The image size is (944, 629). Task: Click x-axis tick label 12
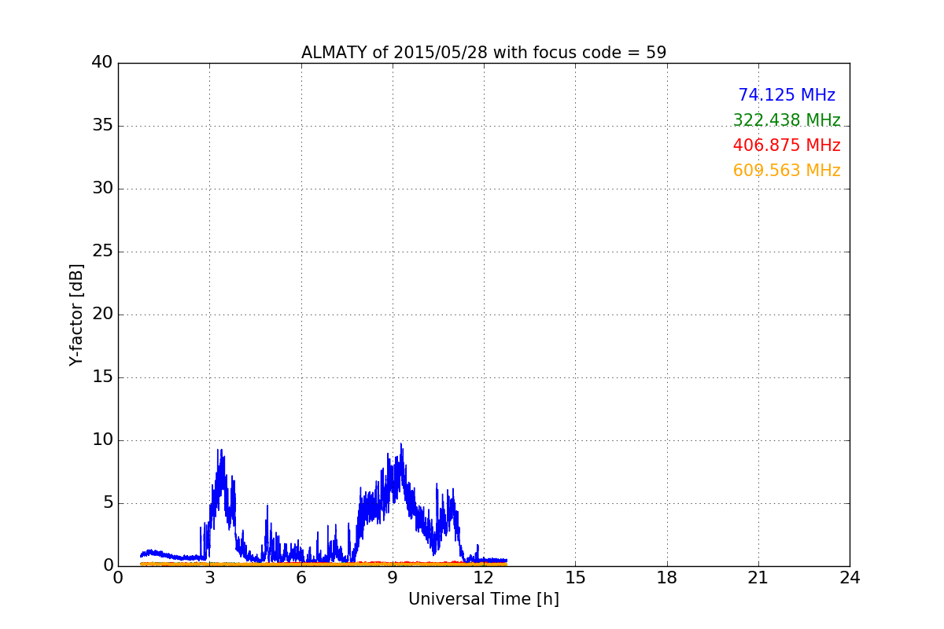click(484, 577)
